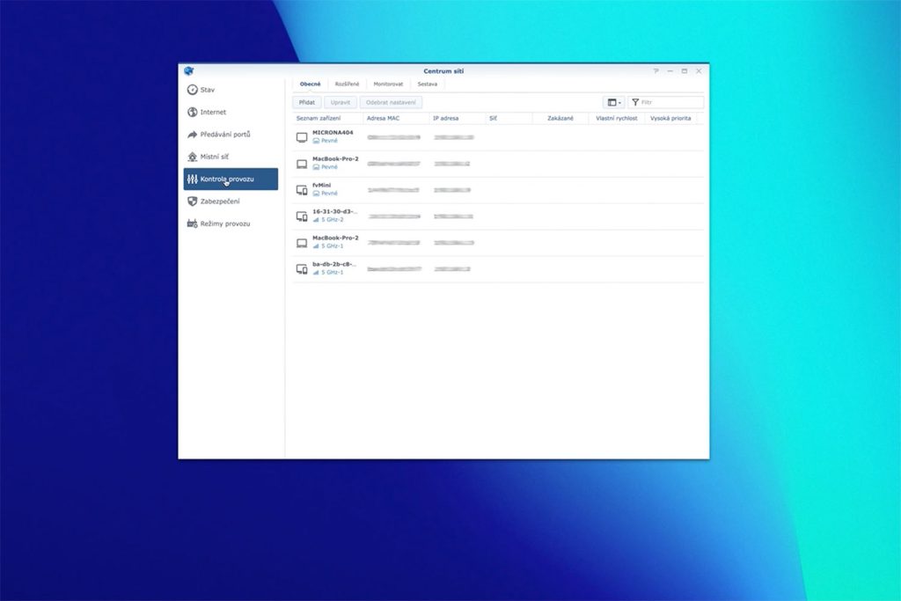The height and width of the screenshot is (601, 901).
Task: Click laptop icon of wired MacBook-Pro-2
Action: (x=302, y=165)
